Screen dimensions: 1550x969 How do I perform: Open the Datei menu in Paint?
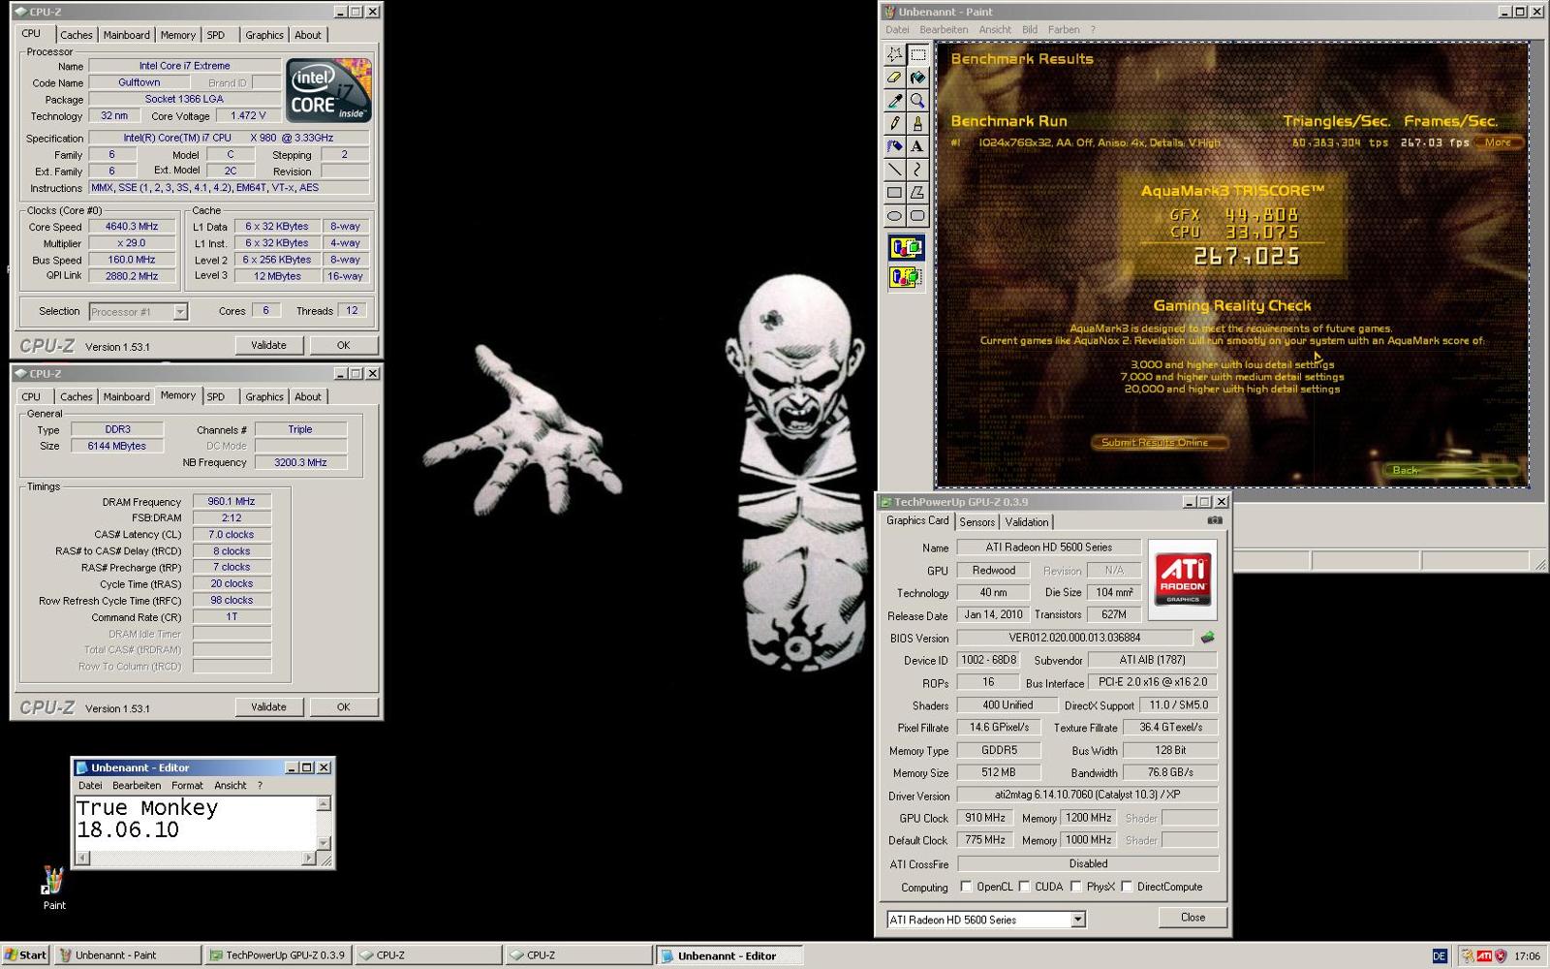(897, 29)
